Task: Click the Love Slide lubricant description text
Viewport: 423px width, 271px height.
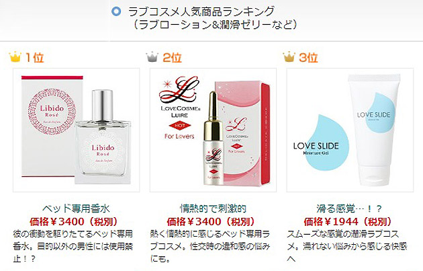Action: [x=347, y=246]
